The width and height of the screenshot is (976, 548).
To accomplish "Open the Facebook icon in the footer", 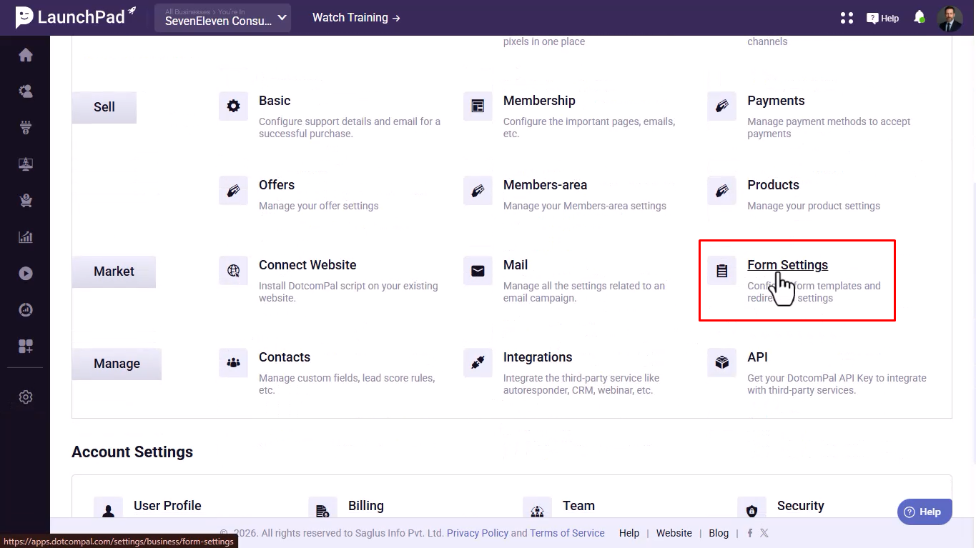I will coord(750,533).
